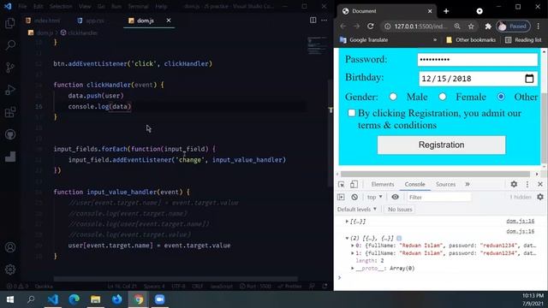
Task: Click the Chrome reload button
Action: pyautogui.click(x=371, y=27)
